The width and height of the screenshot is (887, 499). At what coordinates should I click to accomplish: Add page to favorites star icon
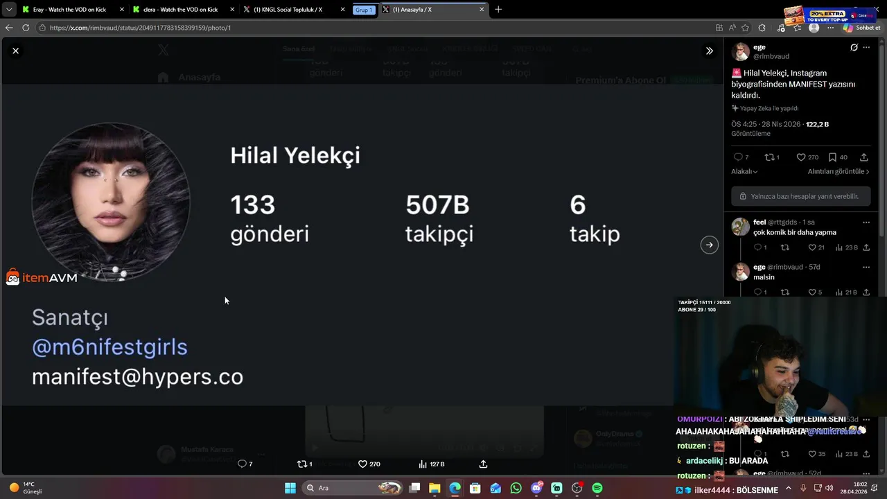(x=745, y=28)
